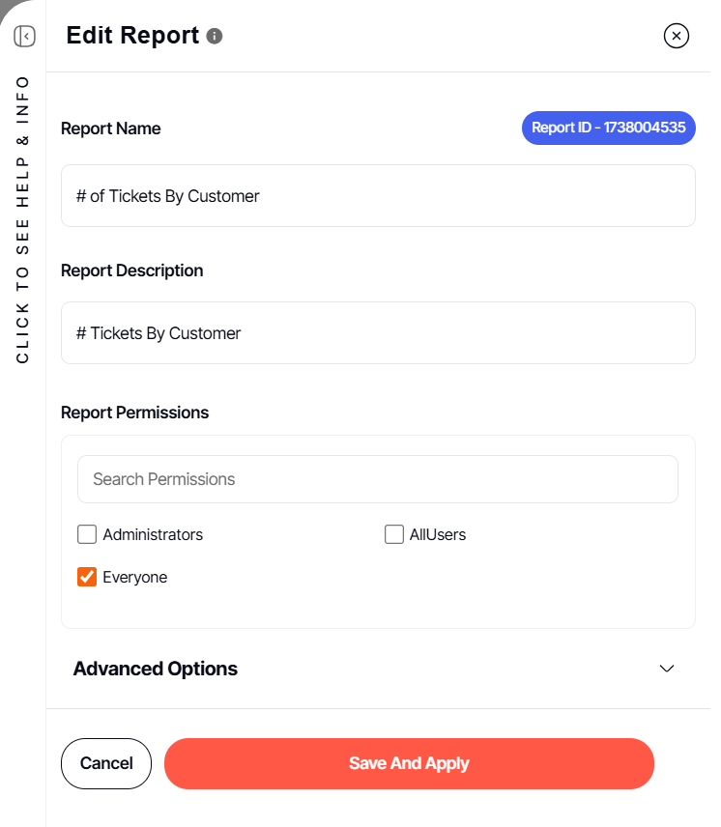Click Save And Apply
The width and height of the screenshot is (721, 827).
coord(409,763)
